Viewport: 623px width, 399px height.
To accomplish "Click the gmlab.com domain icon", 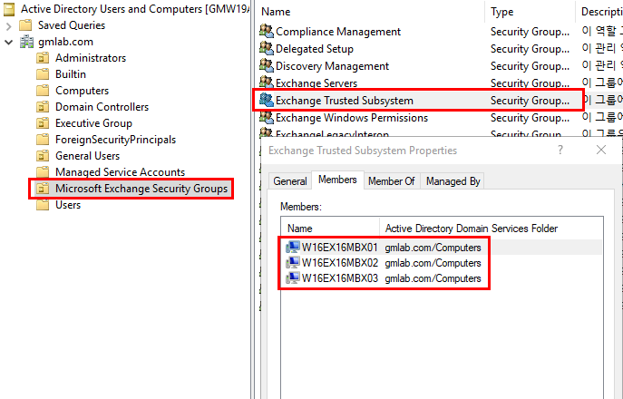I will (x=26, y=42).
